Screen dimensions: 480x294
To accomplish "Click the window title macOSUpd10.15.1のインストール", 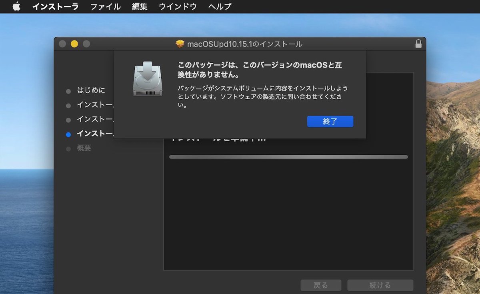I will click(245, 44).
